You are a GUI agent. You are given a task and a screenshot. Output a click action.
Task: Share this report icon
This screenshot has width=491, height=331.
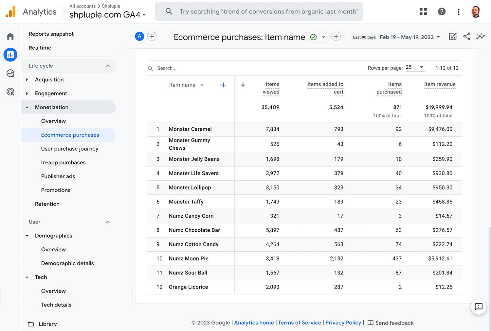[x=467, y=36]
